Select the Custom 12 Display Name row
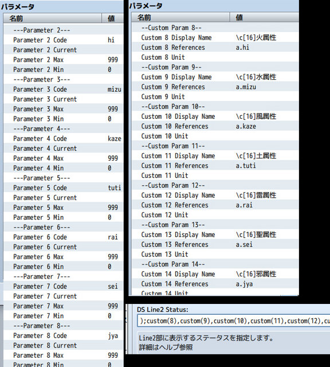Screen dimensions: 330x367 coord(215,195)
